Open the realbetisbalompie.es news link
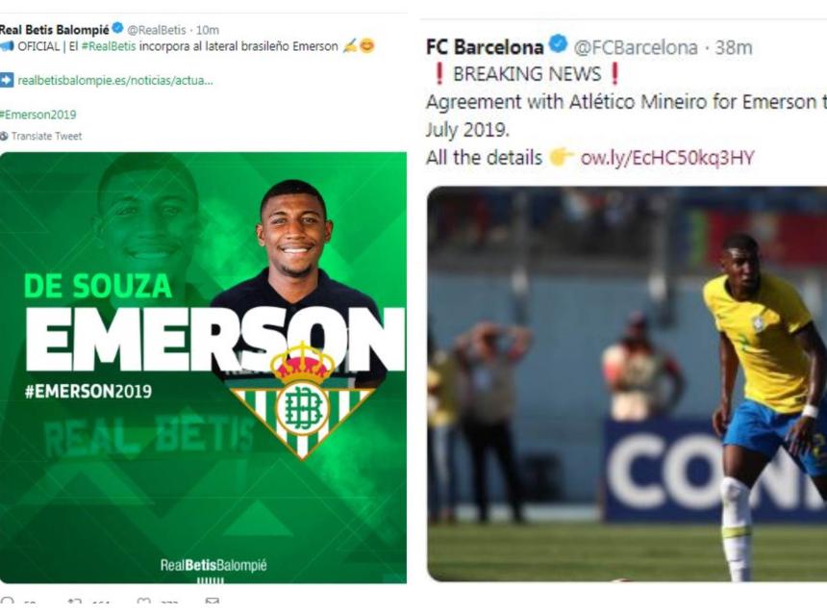827x616 pixels. point(115,81)
